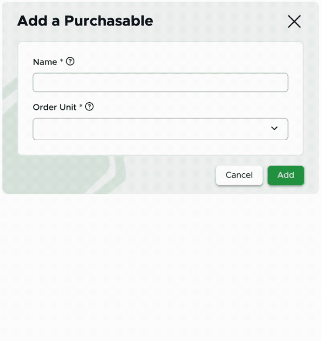Click the down arrow in Order Unit
This screenshot has height=341, width=321.
(274, 128)
